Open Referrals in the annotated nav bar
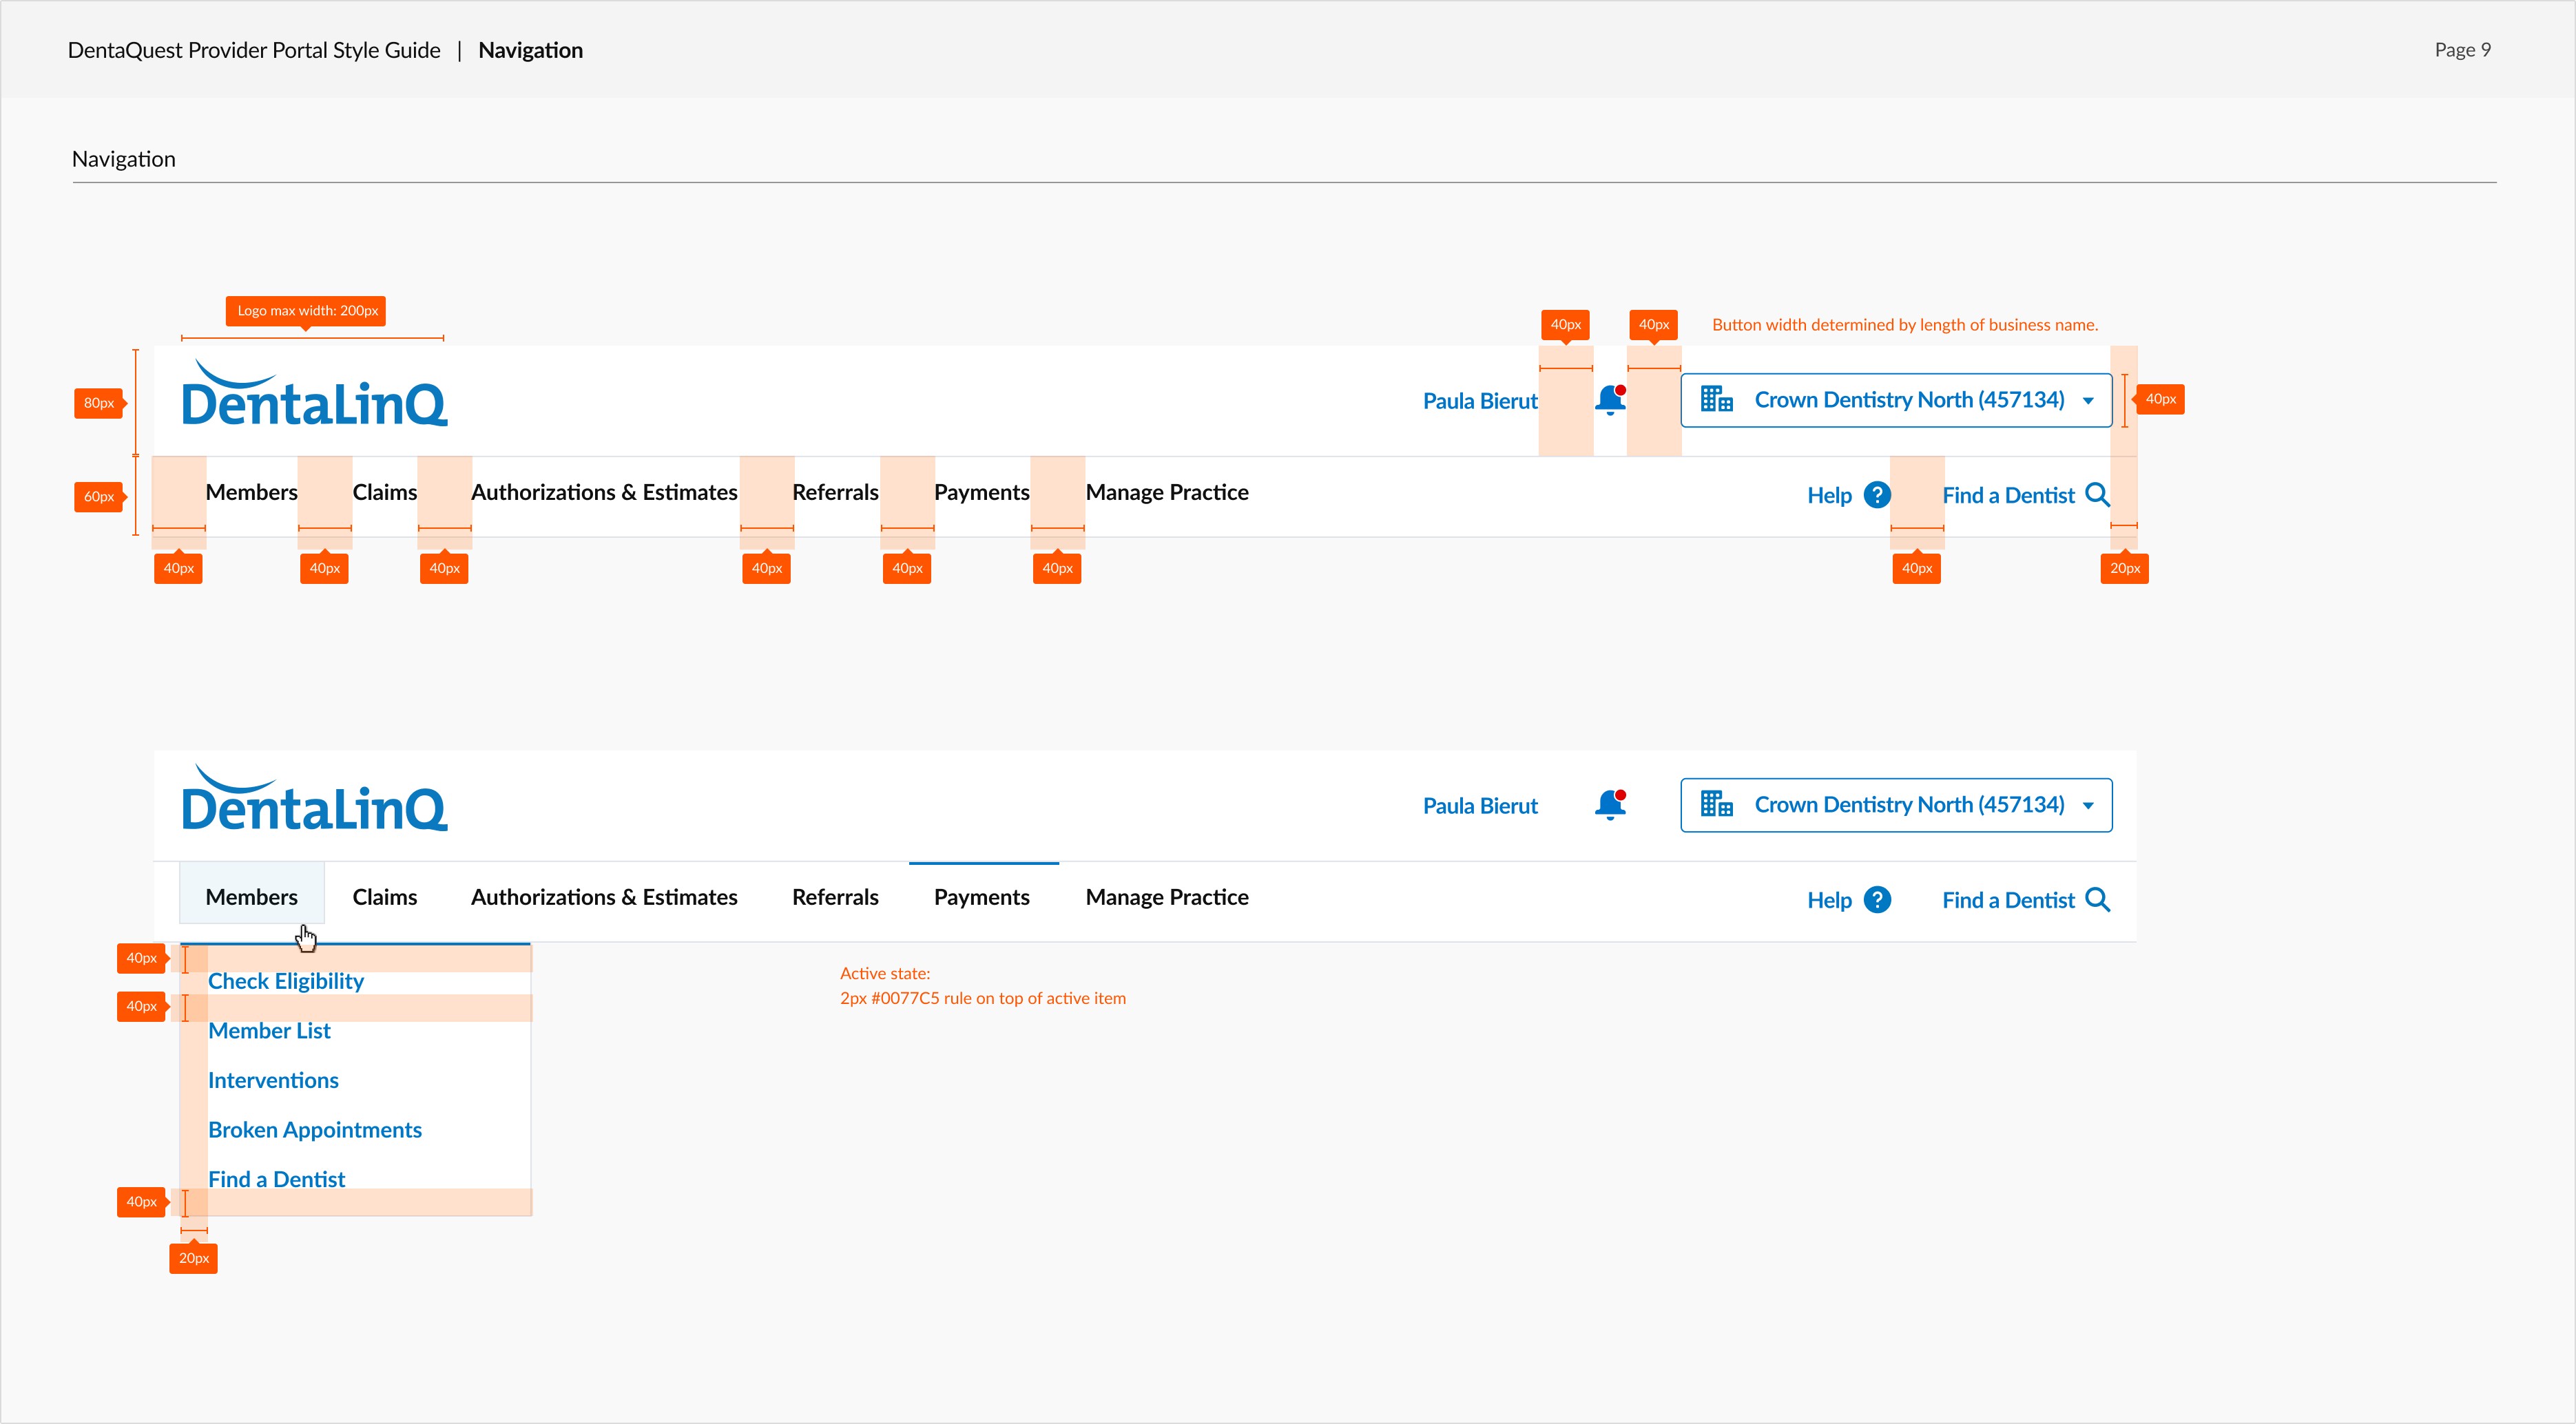Screen dimensions: 2576x1424 click(835, 492)
